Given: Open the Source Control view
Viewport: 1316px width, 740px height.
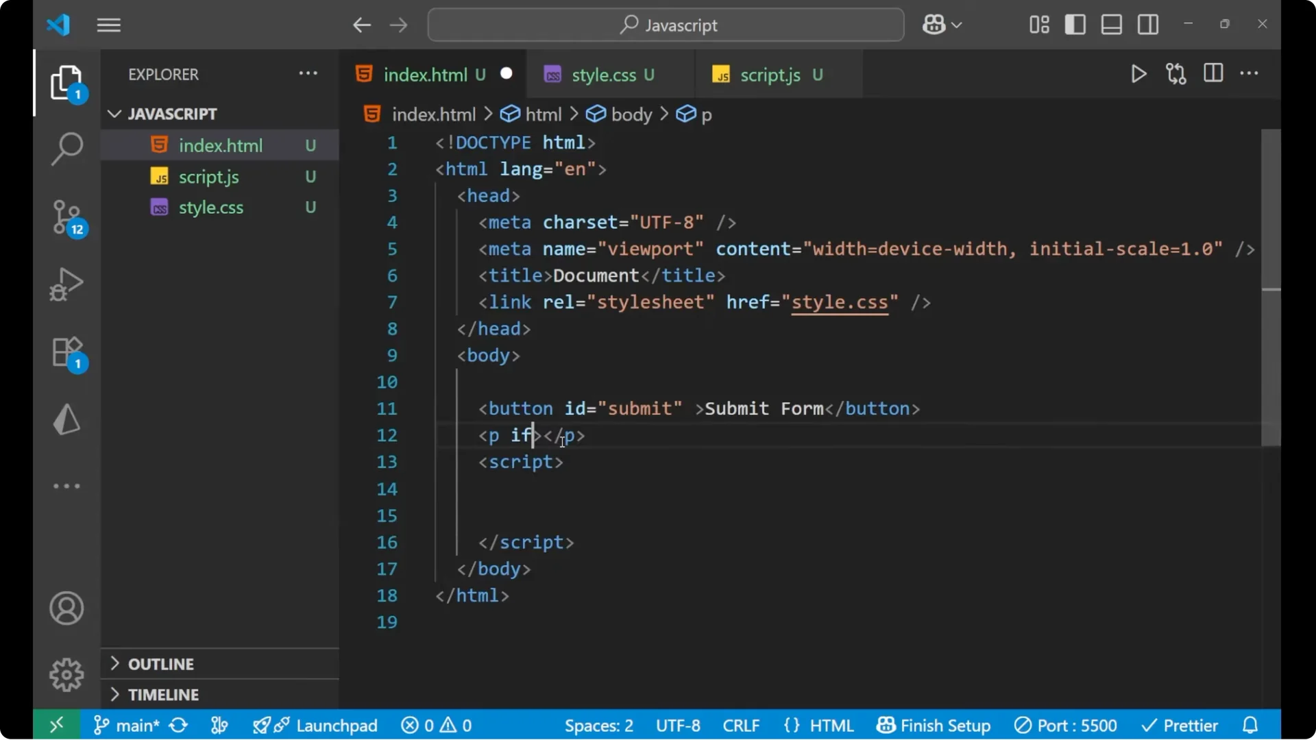Looking at the screenshot, I should coord(66,217).
